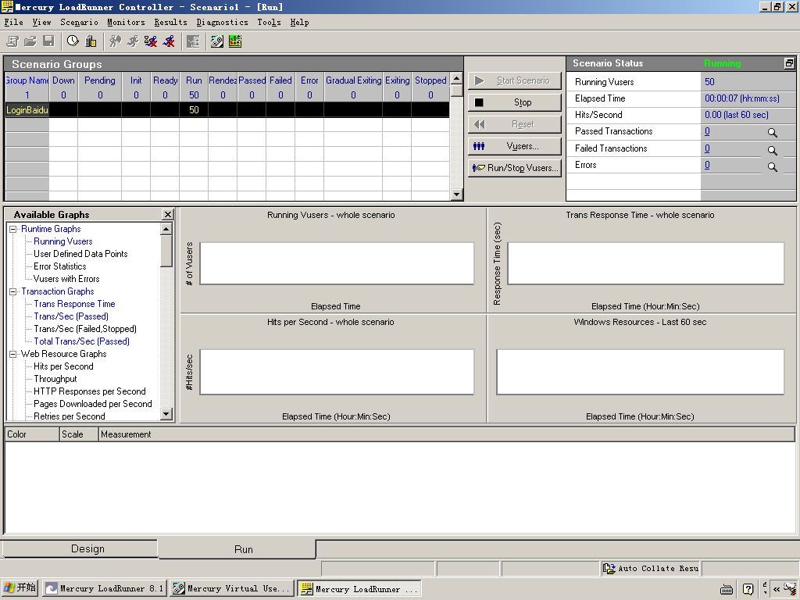The height and width of the screenshot is (600, 800).
Task: Open the File menu
Action: [x=14, y=23]
